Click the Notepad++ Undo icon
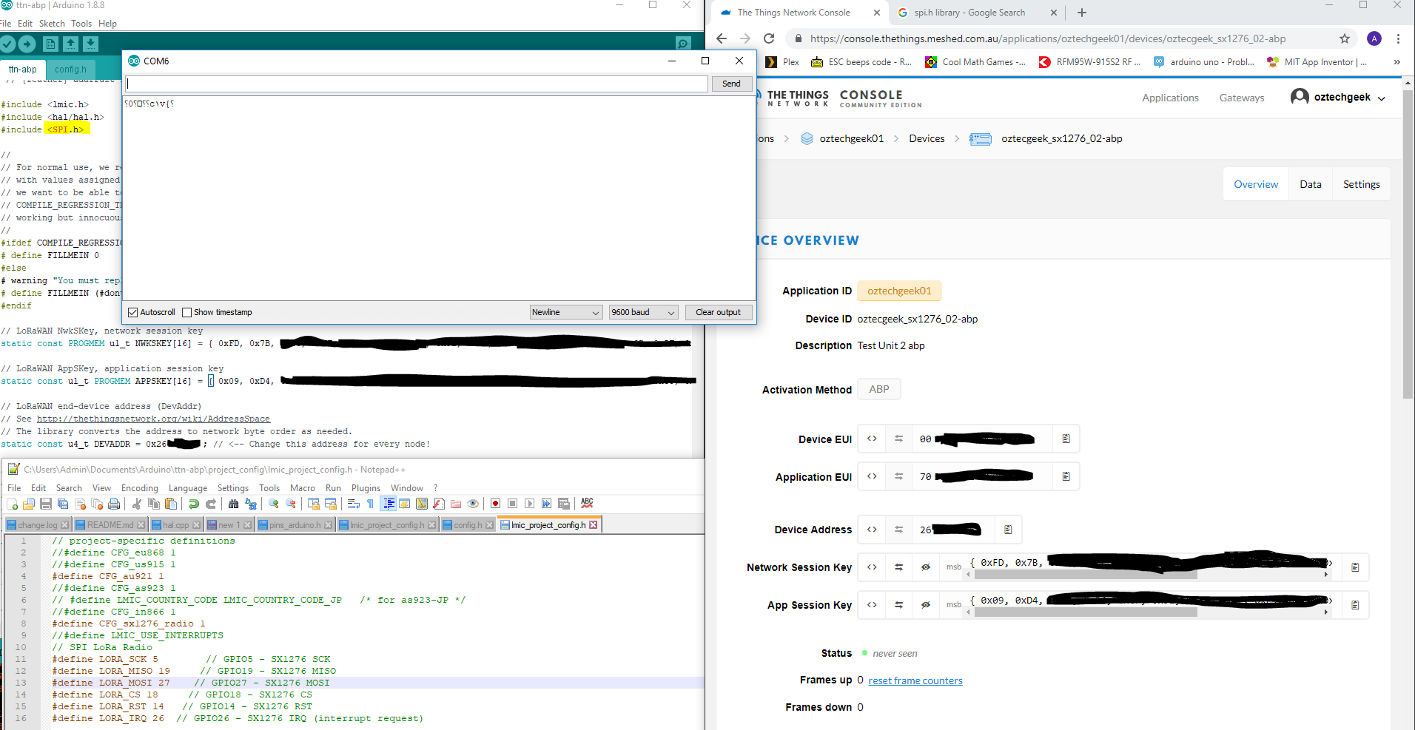The height and width of the screenshot is (730, 1415). coord(194,504)
